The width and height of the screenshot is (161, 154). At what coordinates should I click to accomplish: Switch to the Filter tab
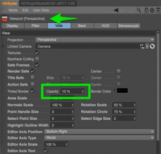[x=36, y=26]
